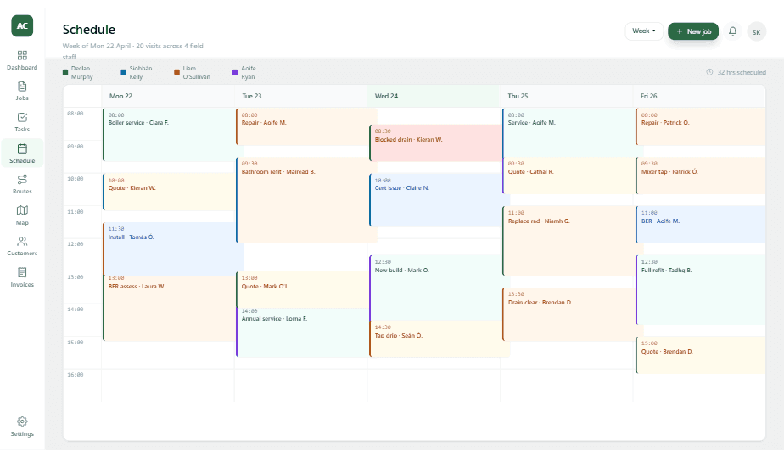784x458 pixels.
Task: Click the 08:00 time label
Action: [x=75, y=114]
